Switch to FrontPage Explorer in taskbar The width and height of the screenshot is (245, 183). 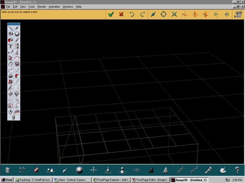coord(111,180)
